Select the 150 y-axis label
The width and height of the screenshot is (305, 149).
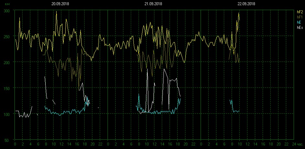[x=7, y=88]
